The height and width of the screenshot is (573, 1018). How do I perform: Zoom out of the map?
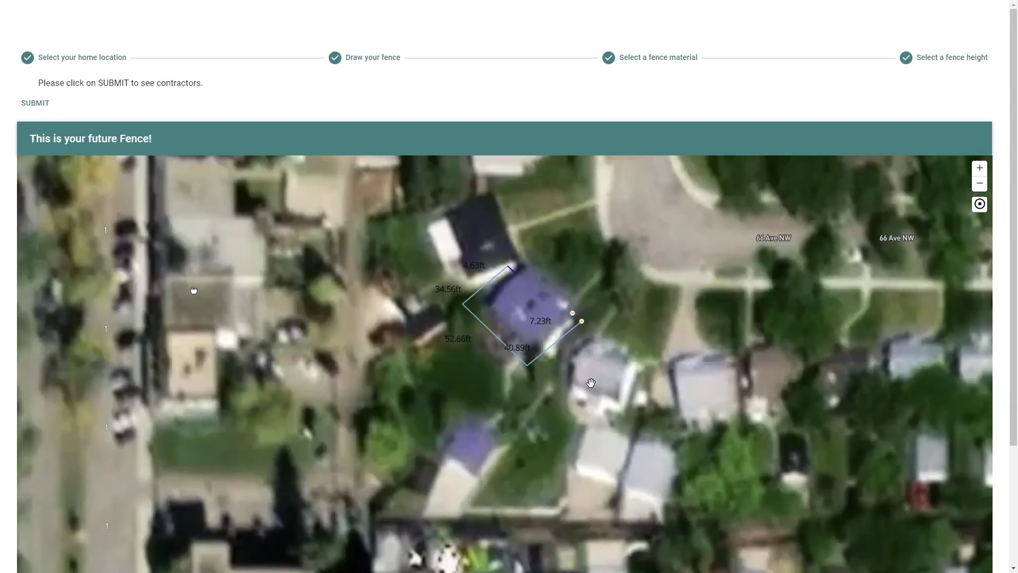(979, 184)
